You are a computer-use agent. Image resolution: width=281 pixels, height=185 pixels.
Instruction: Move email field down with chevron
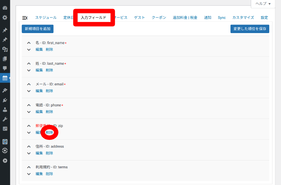tap(29, 91)
